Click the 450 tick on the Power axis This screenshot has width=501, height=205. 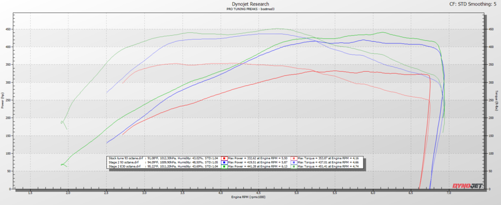[8, 30]
